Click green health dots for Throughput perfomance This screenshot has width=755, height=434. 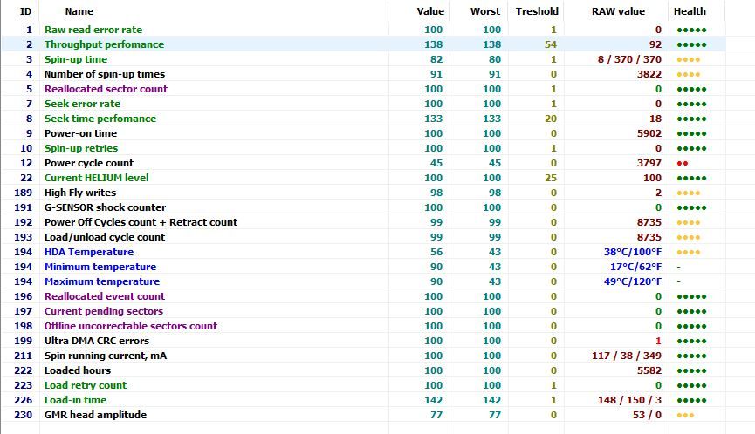pyautogui.click(x=691, y=45)
